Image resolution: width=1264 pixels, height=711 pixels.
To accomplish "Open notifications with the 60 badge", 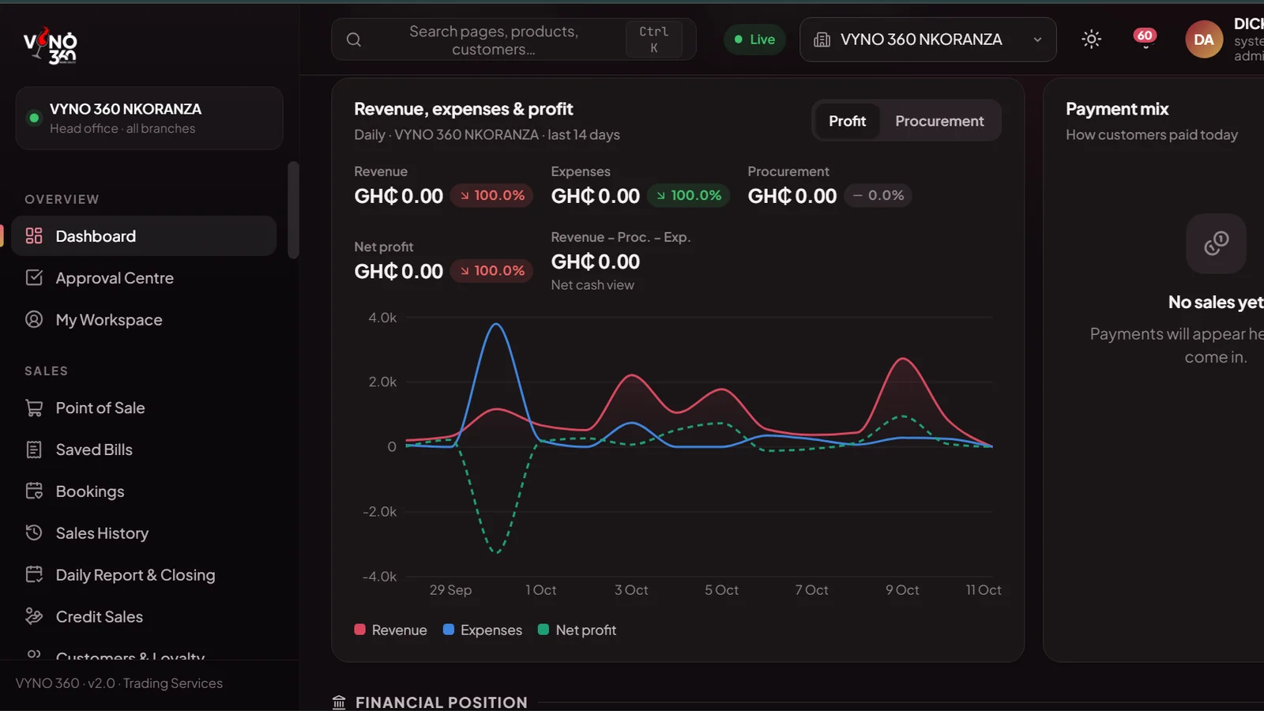I will [1145, 38].
